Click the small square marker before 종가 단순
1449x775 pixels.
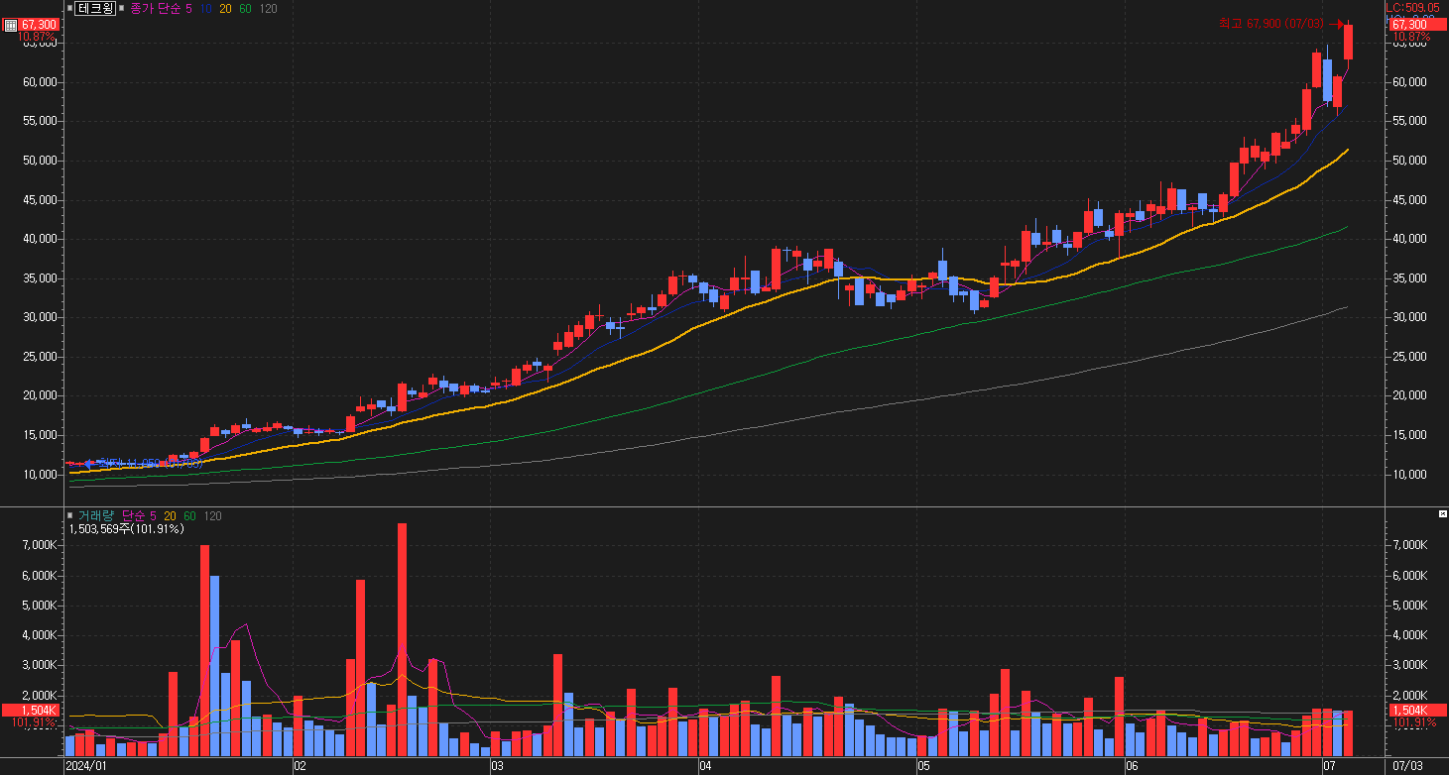click(122, 8)
